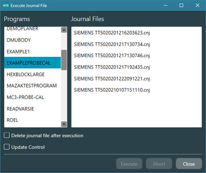Choose journal file ending 107151110.cnj
Image resolution: width=206 pixels, height=173 pixels.
pos(112,90)
